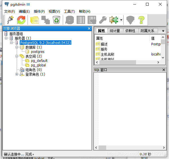This screenshot has height=159, width=169.
Task: Click properties list scroll up arrow
Action: [x=163, y=37]
